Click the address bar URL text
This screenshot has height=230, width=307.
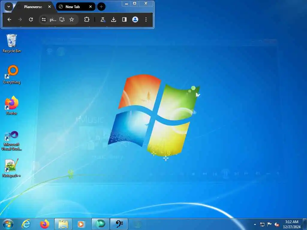tap(53, 19)
